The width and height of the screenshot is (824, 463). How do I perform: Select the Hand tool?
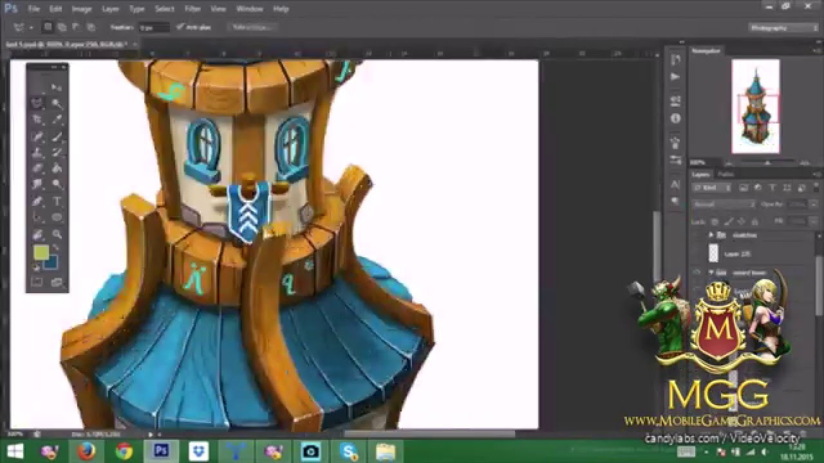(37, 235)
